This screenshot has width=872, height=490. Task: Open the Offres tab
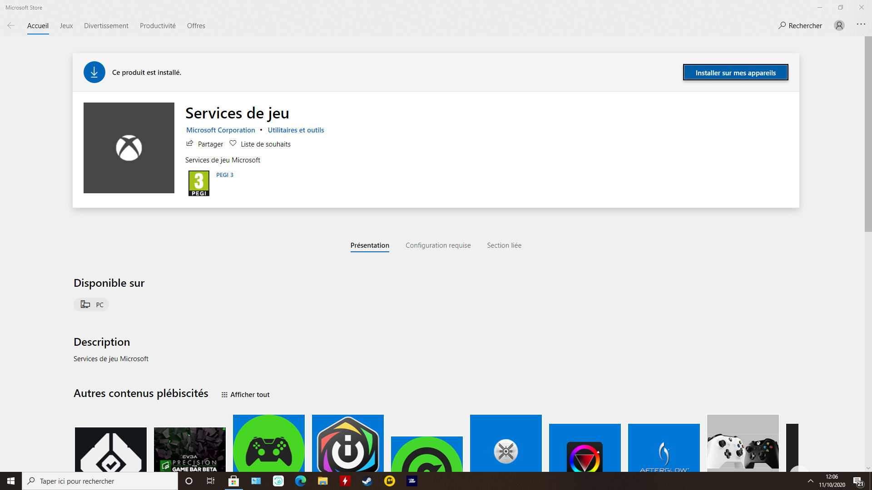pyautogui.click(x=196, y=26)
